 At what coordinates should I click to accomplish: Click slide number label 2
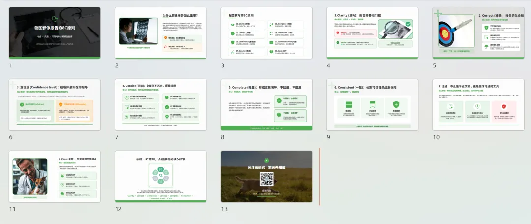coord(117,65)
